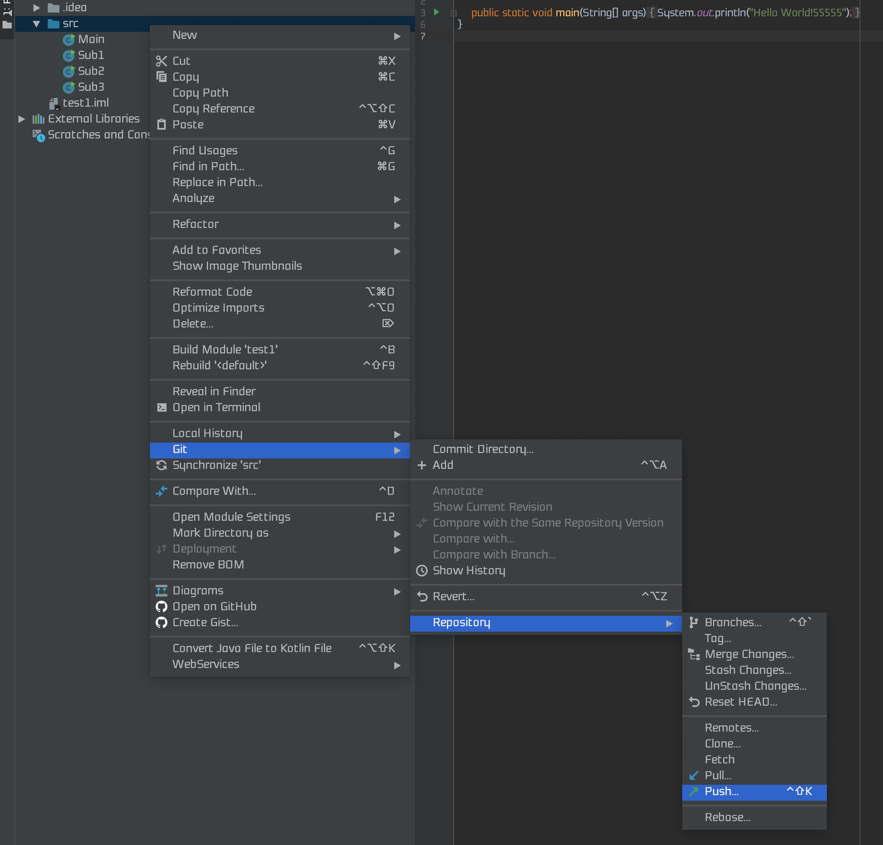Click the Paste clipboard icon
The width and height of the screenshot is (883, 845).
[x=161, y=124]
